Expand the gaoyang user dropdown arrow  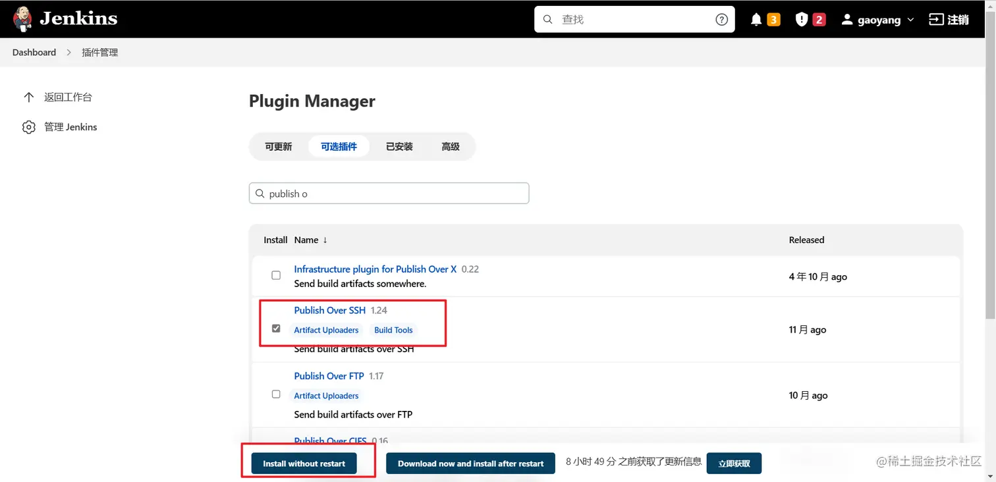(x=911, y=20)
